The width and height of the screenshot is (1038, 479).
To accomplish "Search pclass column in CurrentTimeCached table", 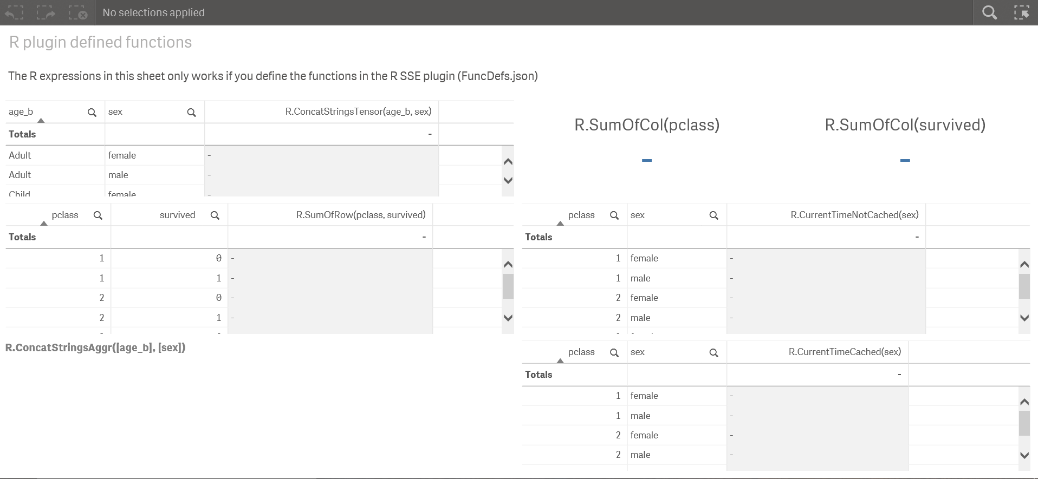I will [x=614, y=353].
